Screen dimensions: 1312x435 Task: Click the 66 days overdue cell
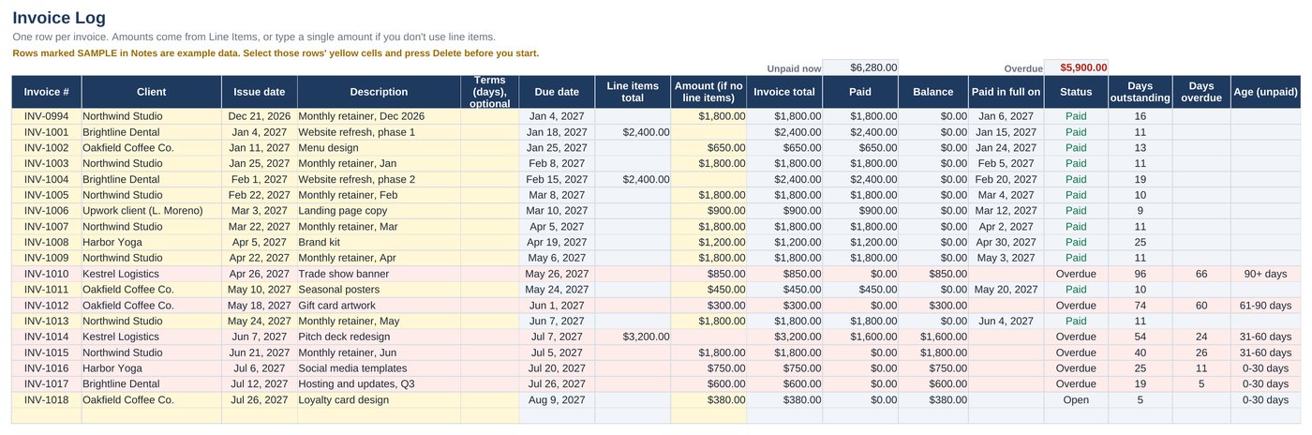[x=1201, y=274]
